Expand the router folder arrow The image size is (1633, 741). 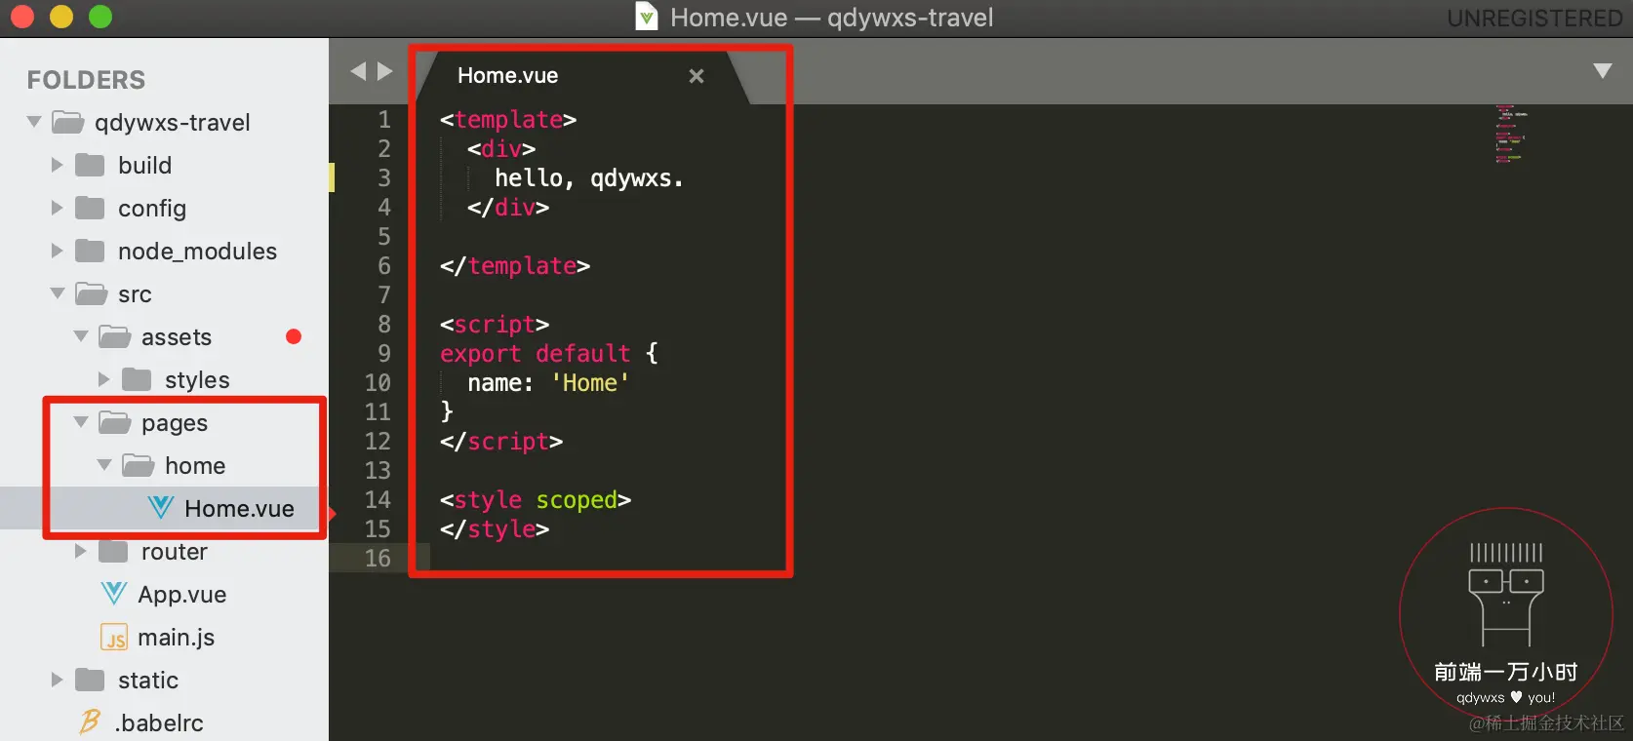(80, 551)
